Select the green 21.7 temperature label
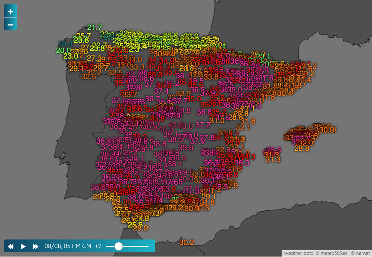The height and width of the screenshot is (257, 372). click(x=95, y=28)
